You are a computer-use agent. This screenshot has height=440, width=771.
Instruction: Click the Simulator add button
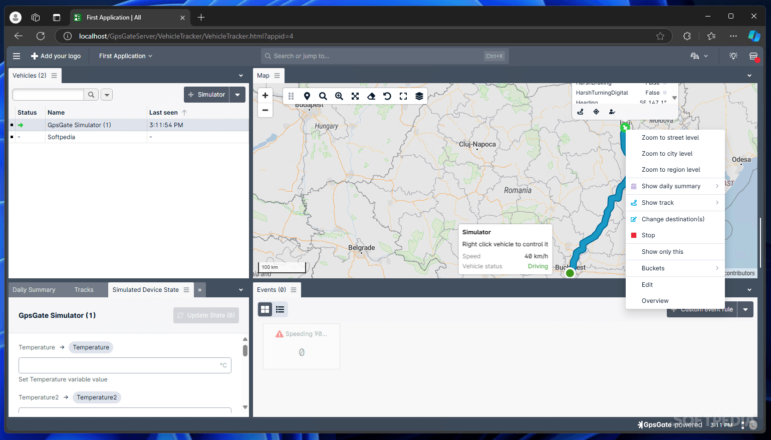click(x=206, y=95)
